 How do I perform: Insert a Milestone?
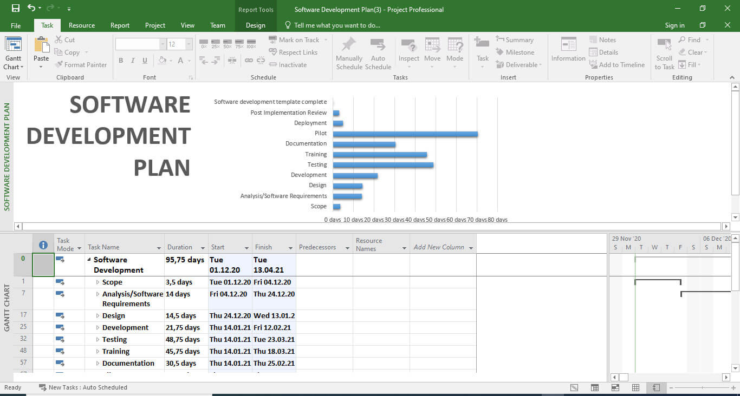point(514,52)
